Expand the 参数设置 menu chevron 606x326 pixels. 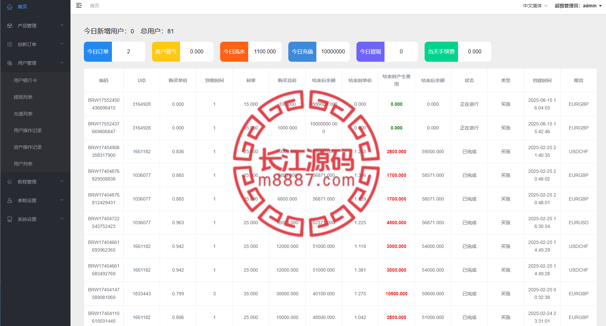tap(62, 200)
